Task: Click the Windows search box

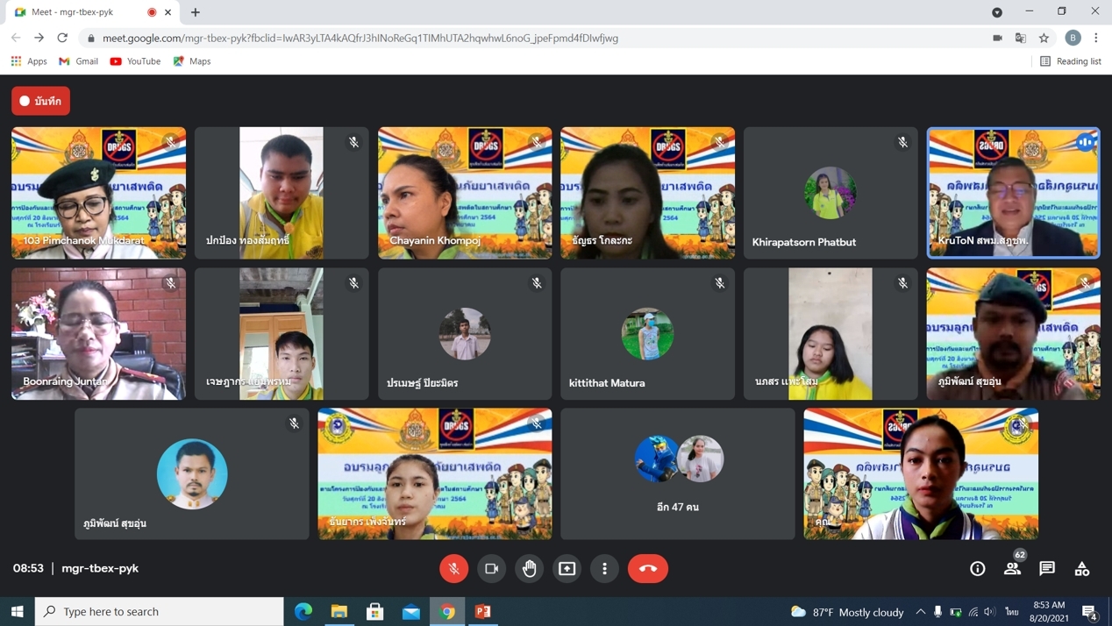Action: coord(160,611)
